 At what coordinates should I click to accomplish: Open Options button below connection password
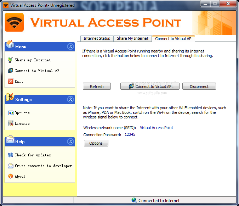tap(96, 143)
